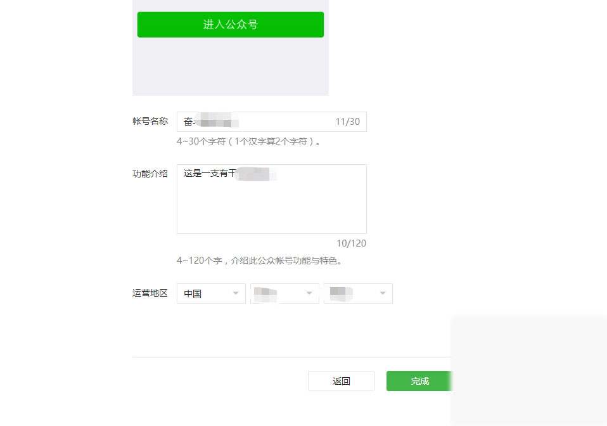The height and width of the screenshot is (426, 607).
Task: Click the 11/30 character counter
Action: click(x=348, y=121)
